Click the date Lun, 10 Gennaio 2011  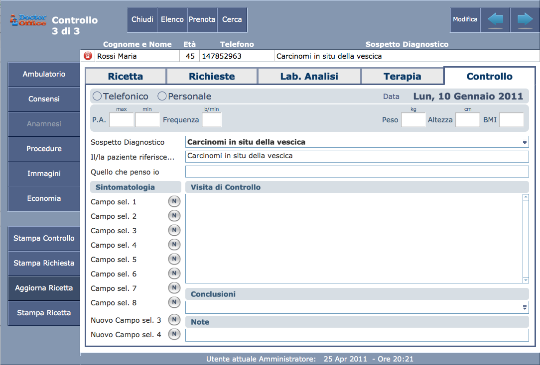[468, 96]
